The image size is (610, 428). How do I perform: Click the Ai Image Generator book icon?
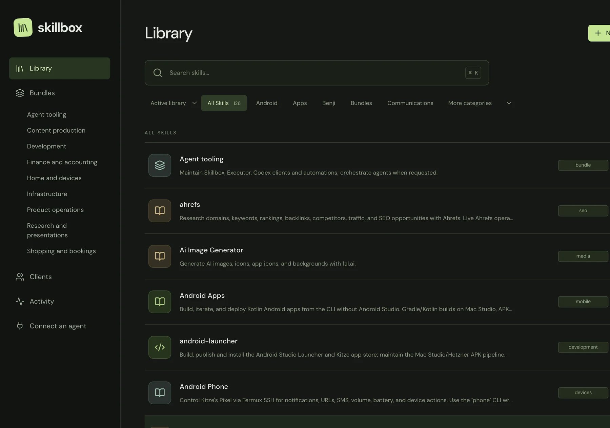tap(160, 256)
